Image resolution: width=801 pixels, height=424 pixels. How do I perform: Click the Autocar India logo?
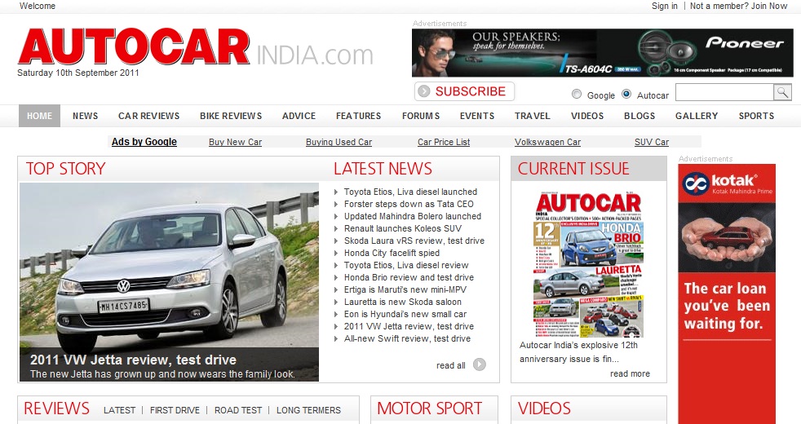pyautogui.click(x=195, y=47)
